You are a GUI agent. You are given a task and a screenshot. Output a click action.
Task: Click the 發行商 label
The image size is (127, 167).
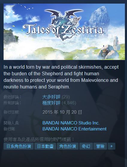pyautogui.click(x=9, y=129)
